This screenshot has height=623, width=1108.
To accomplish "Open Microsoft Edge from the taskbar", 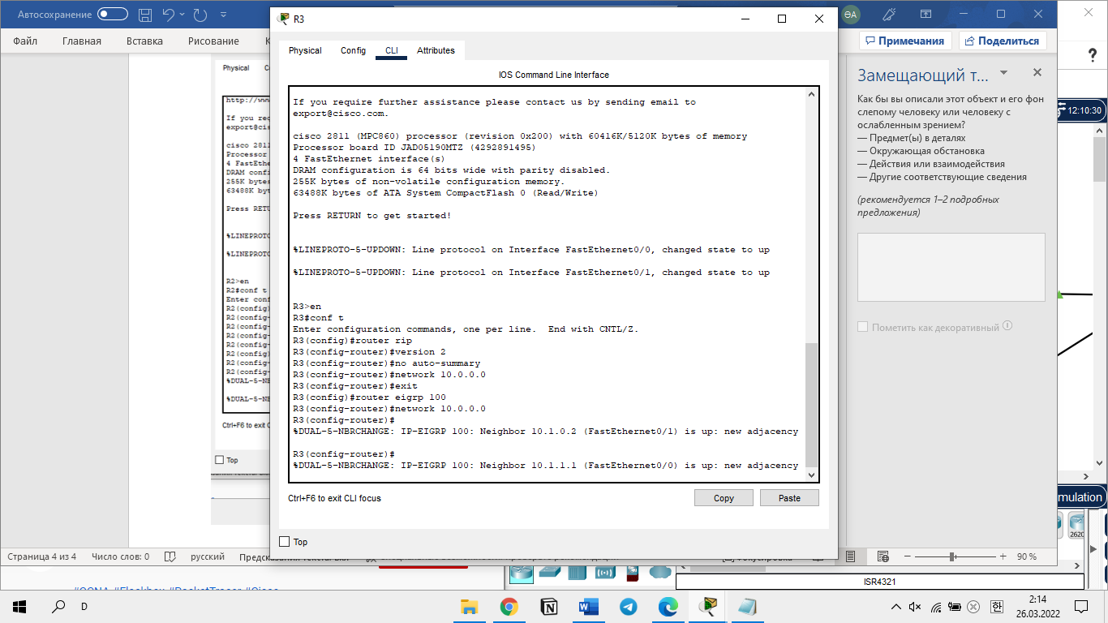I will click(x=668, y=606).
